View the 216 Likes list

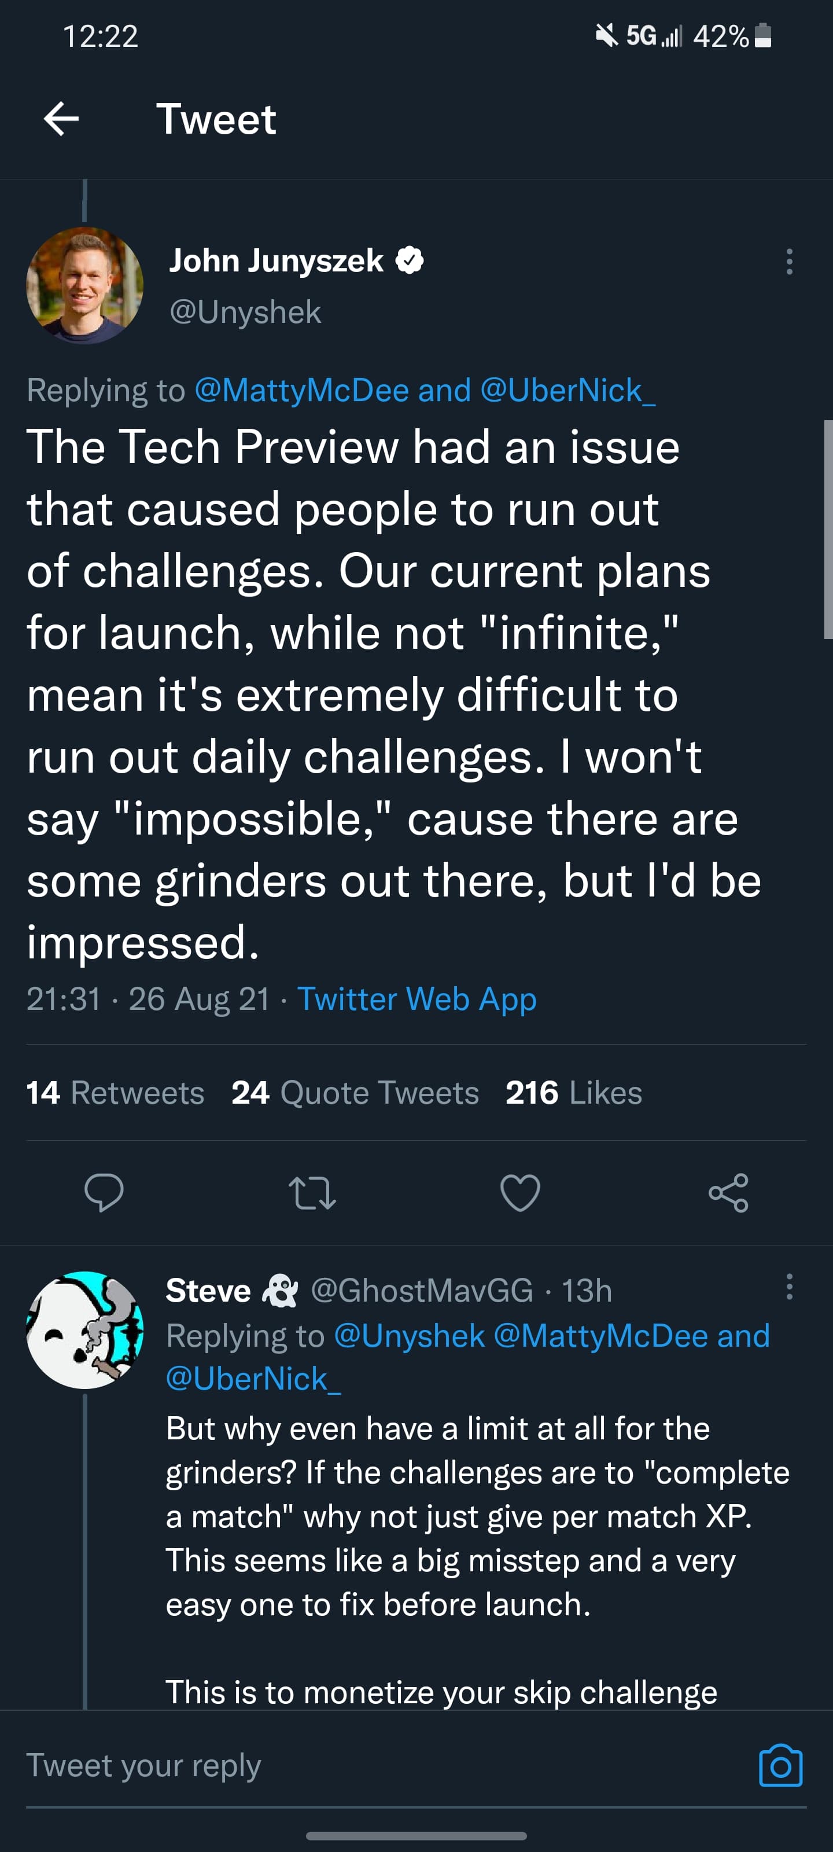(x=573, y=1093)
